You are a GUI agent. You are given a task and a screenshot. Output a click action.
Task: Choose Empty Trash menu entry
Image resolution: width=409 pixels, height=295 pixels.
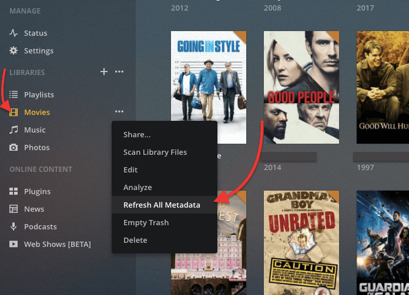point(165,223)
